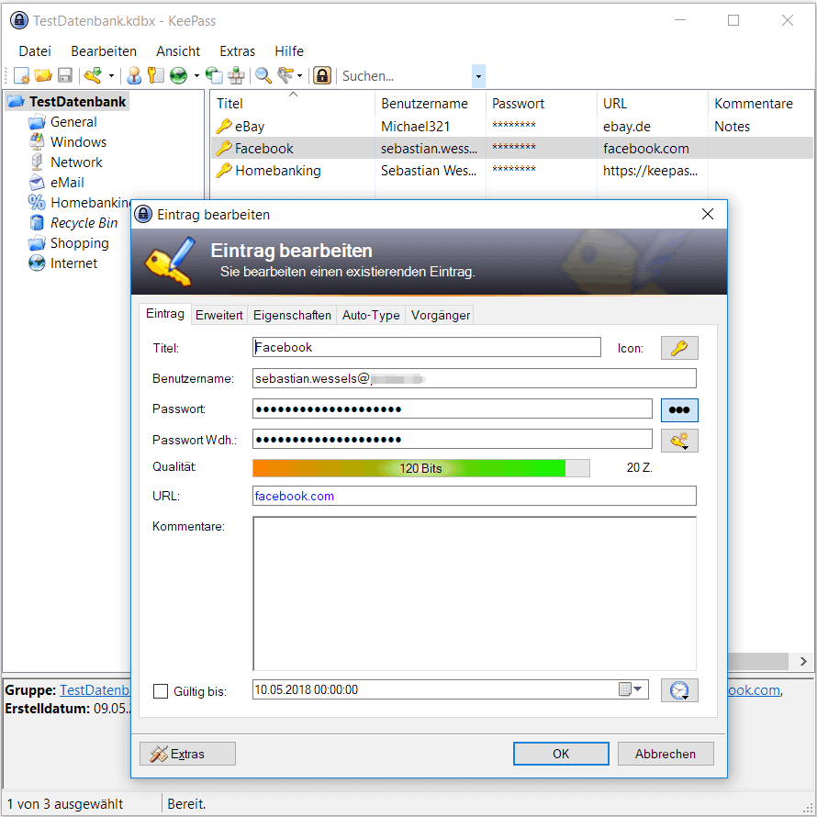Click the expiry presets clock button
The image size is (817, 817).
coord(679,690)
